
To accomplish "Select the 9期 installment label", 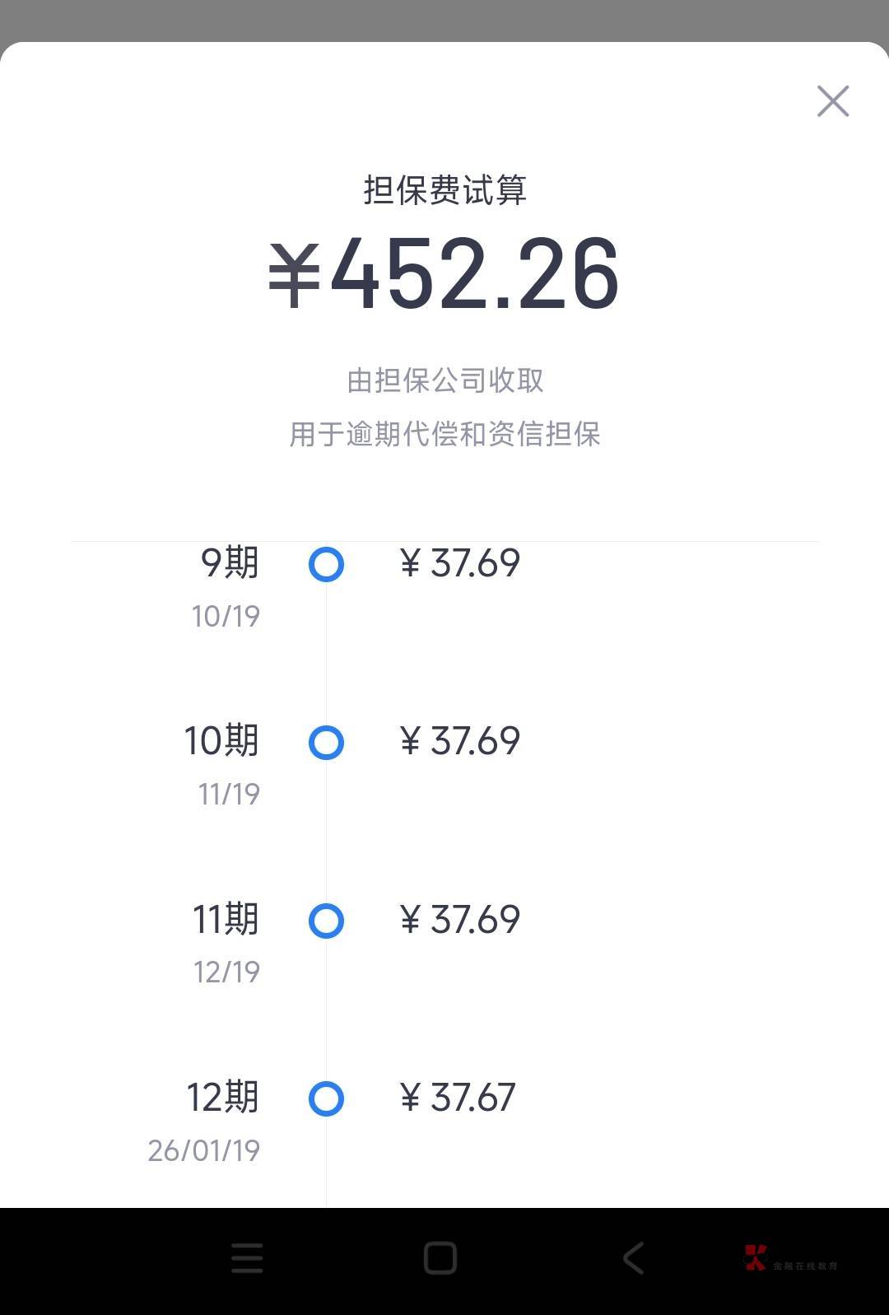I will pyautogui.click(x=230, y=563).
